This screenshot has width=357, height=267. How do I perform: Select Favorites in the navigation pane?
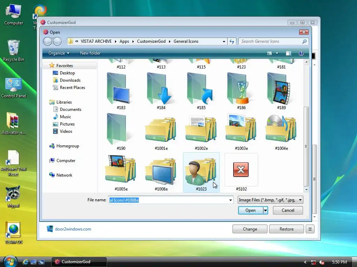(70, 66)
